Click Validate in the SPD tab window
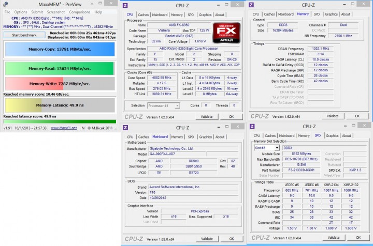 click(334, 237)
